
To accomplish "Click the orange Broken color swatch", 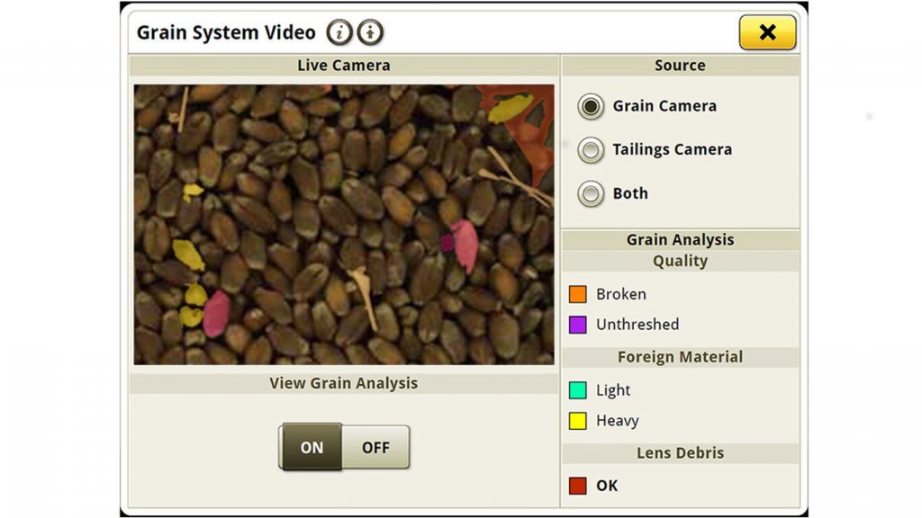I will click(577, 294).
